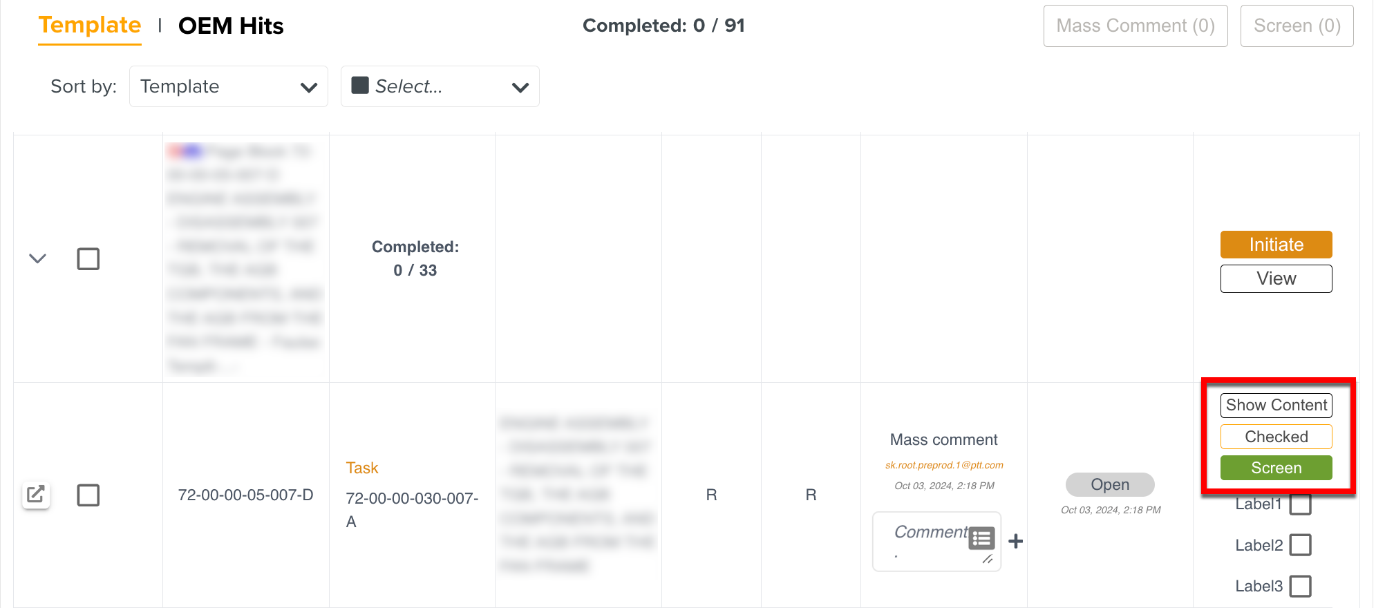This screenshot has width=1385, height=608.
Task: Select checkbox for task 72-00-00-05-007-D
Action: click(x=88, y=495)
